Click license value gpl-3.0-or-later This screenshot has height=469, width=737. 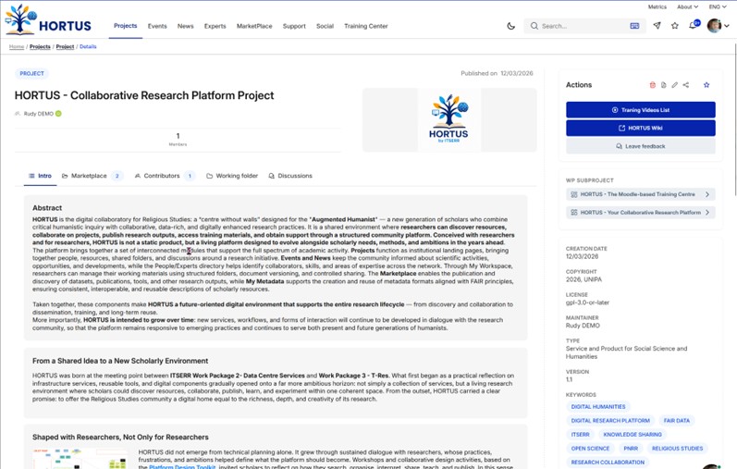(587, 302)
